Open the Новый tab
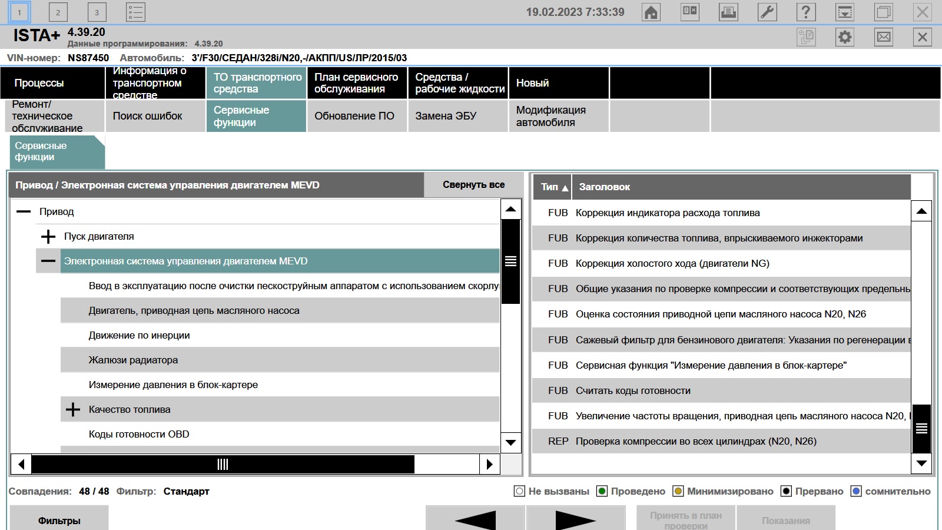Viewport: 942px width, 530px height. coord(559,83)
